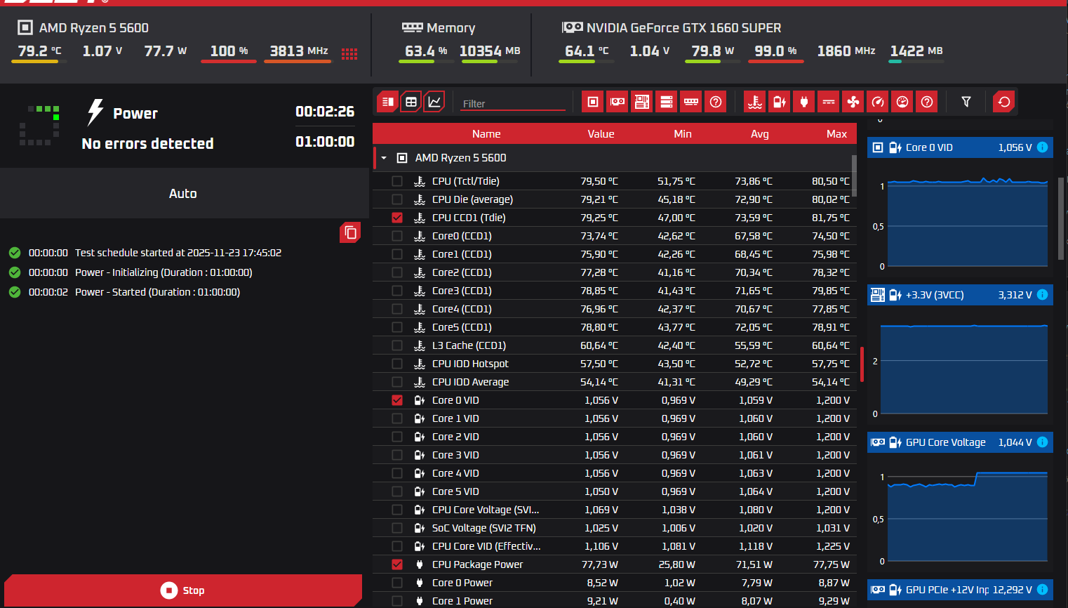Select the Core 1 Power row
Screen dimensions: 1068x608
pos(615,600)
